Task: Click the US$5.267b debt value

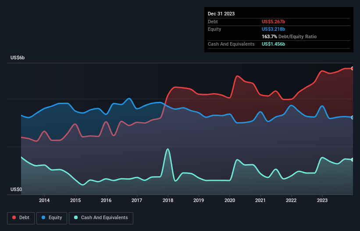Action: [273, 22]
